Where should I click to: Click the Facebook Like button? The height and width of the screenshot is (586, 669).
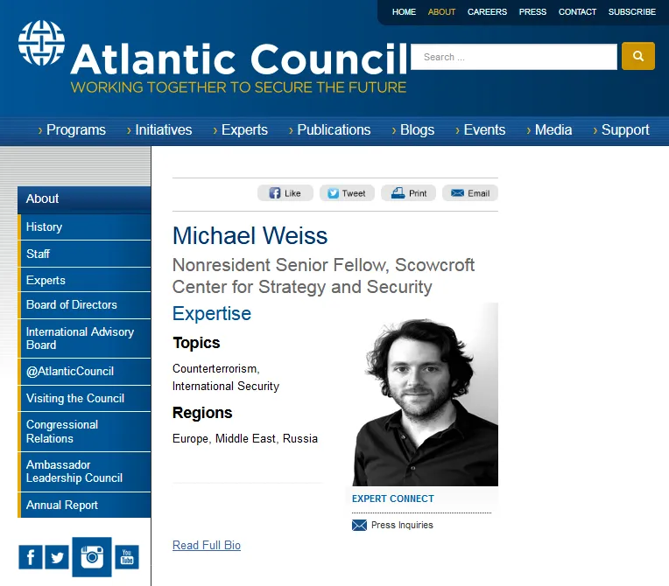pyautogui.click(x=285, y=193)
